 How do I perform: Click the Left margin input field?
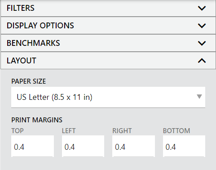pos(83,146)
